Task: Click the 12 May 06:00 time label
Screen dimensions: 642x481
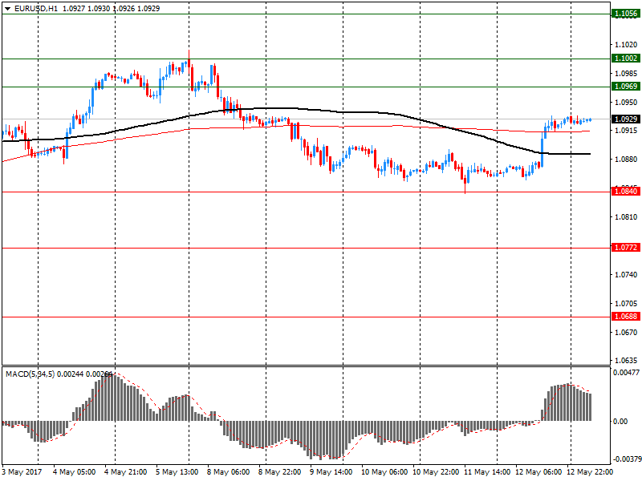Action: tap(538, 472)
